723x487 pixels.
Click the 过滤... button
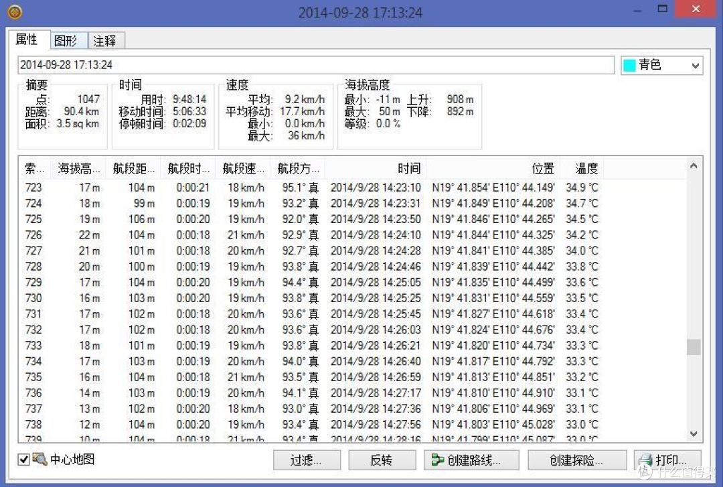pos(307,460)
